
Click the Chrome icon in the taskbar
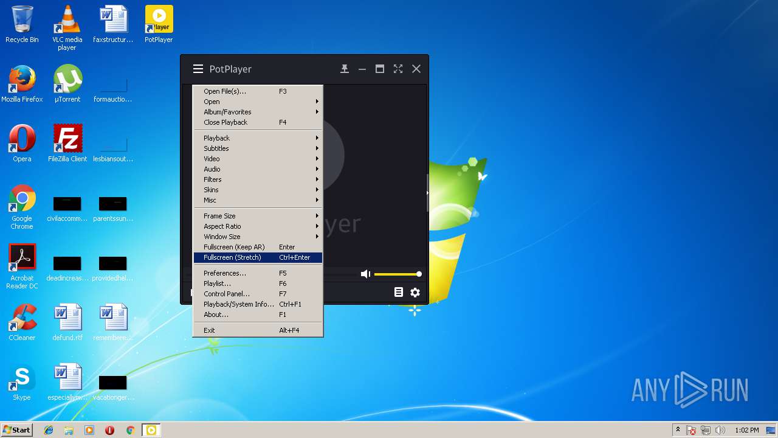(x=130, y=430)
